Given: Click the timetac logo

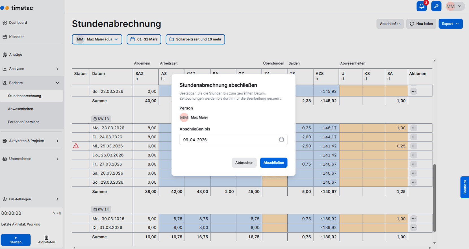Looking at the screenshot, I should pos(17,8).
